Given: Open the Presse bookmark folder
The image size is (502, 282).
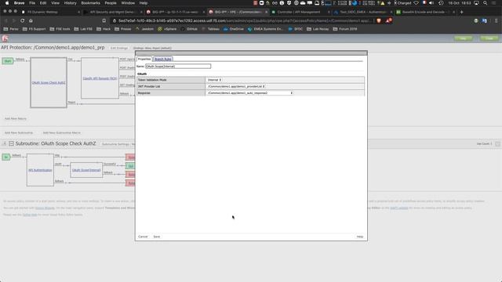Looking at the screenshot, I should tap(123, 29).
